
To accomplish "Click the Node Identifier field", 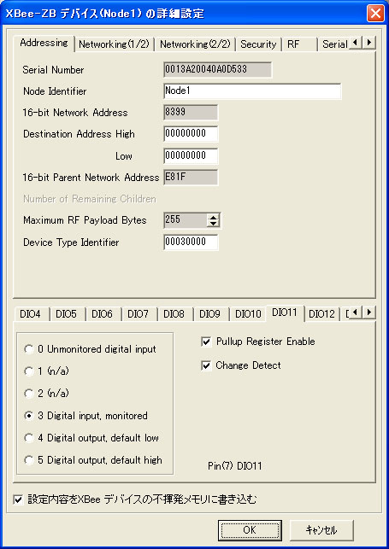I will coord(252,91).
